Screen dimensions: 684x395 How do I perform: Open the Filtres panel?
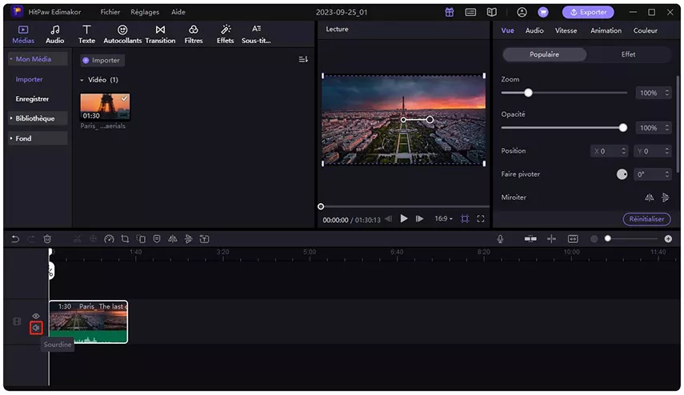[194, 34]
